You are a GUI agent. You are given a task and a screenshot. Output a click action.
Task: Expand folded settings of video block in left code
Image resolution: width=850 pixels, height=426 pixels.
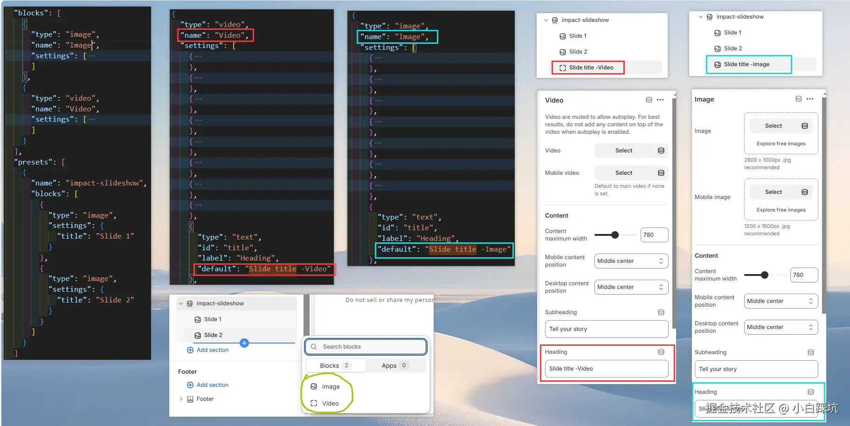coord(92,119)
